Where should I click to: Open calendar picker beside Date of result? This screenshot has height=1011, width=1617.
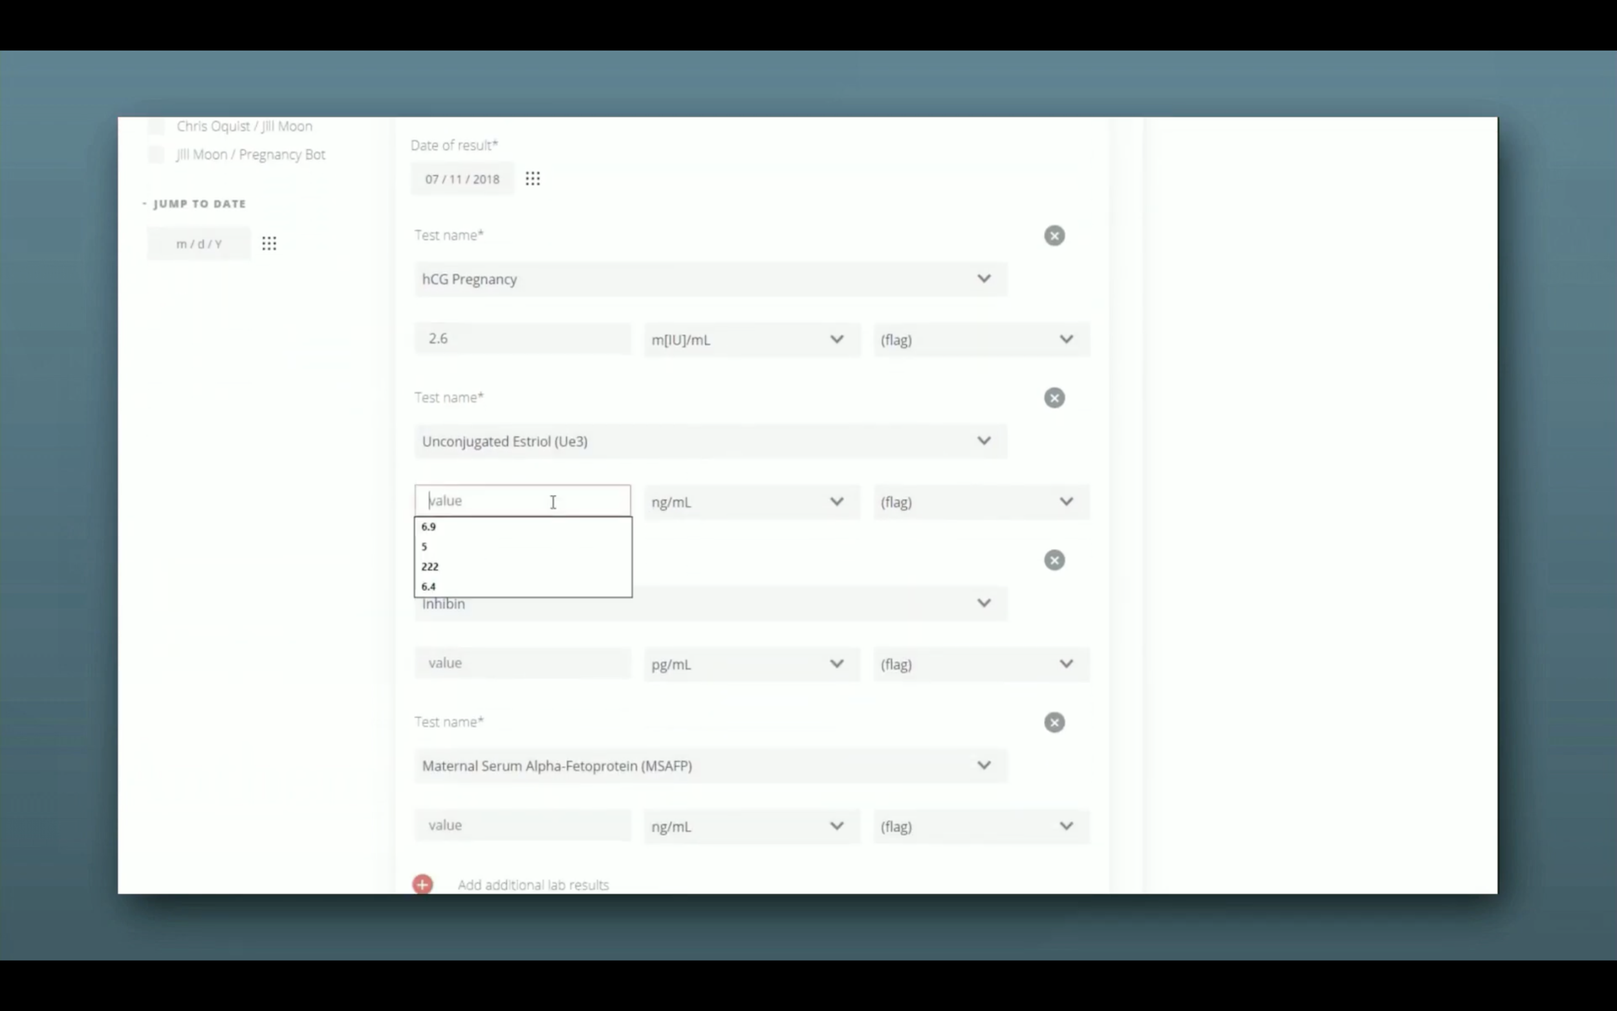(x=532, y=179)
